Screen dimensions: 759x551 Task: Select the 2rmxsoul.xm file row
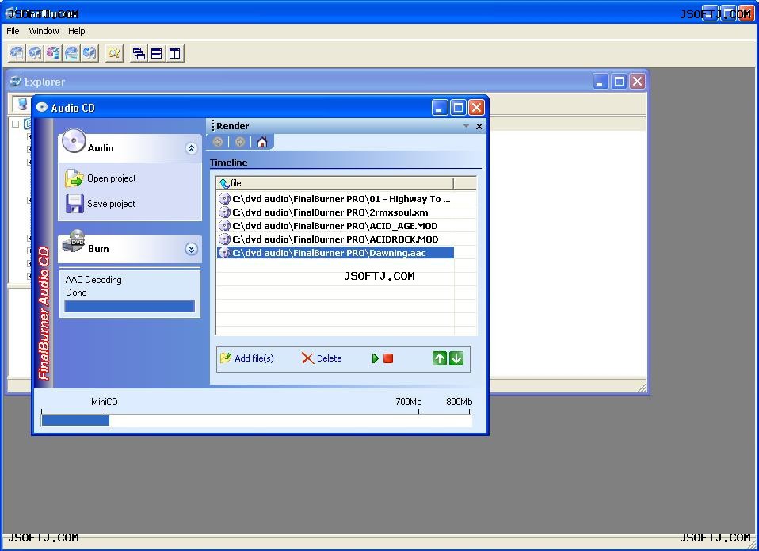[335, 212]
